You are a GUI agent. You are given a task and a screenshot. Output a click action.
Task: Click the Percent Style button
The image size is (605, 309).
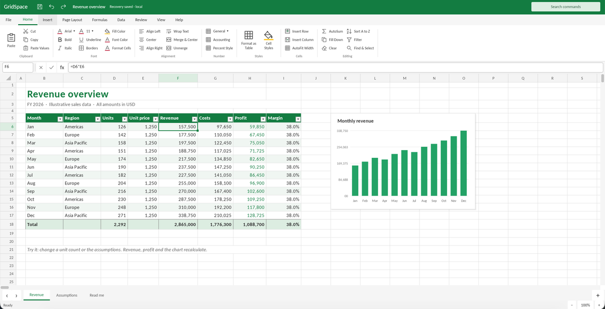click(x=219, y=48)
